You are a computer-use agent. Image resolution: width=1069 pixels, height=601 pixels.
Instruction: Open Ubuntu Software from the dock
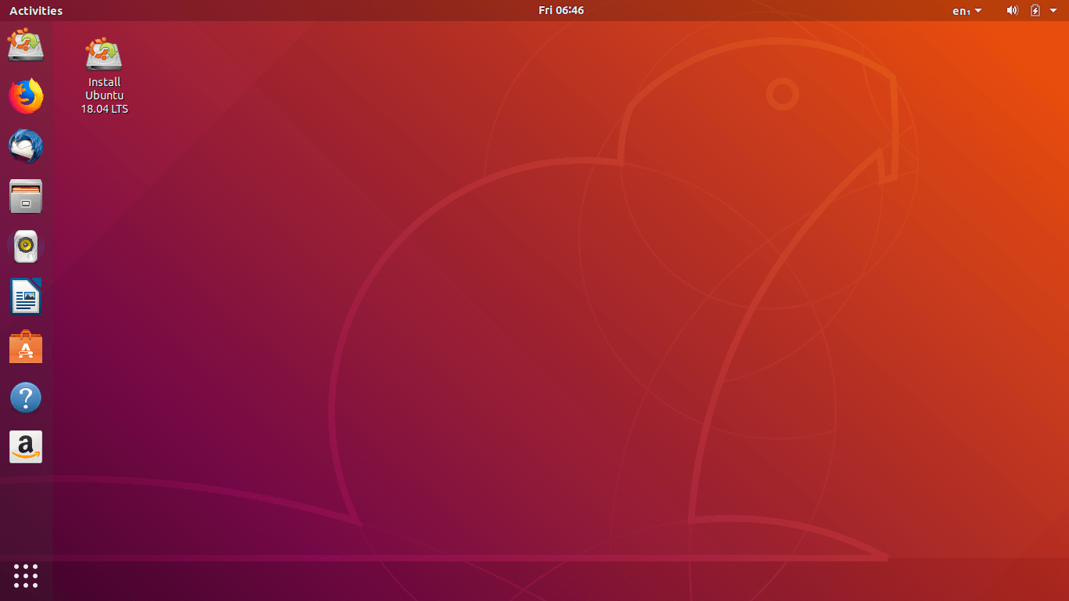coord(26,347)
